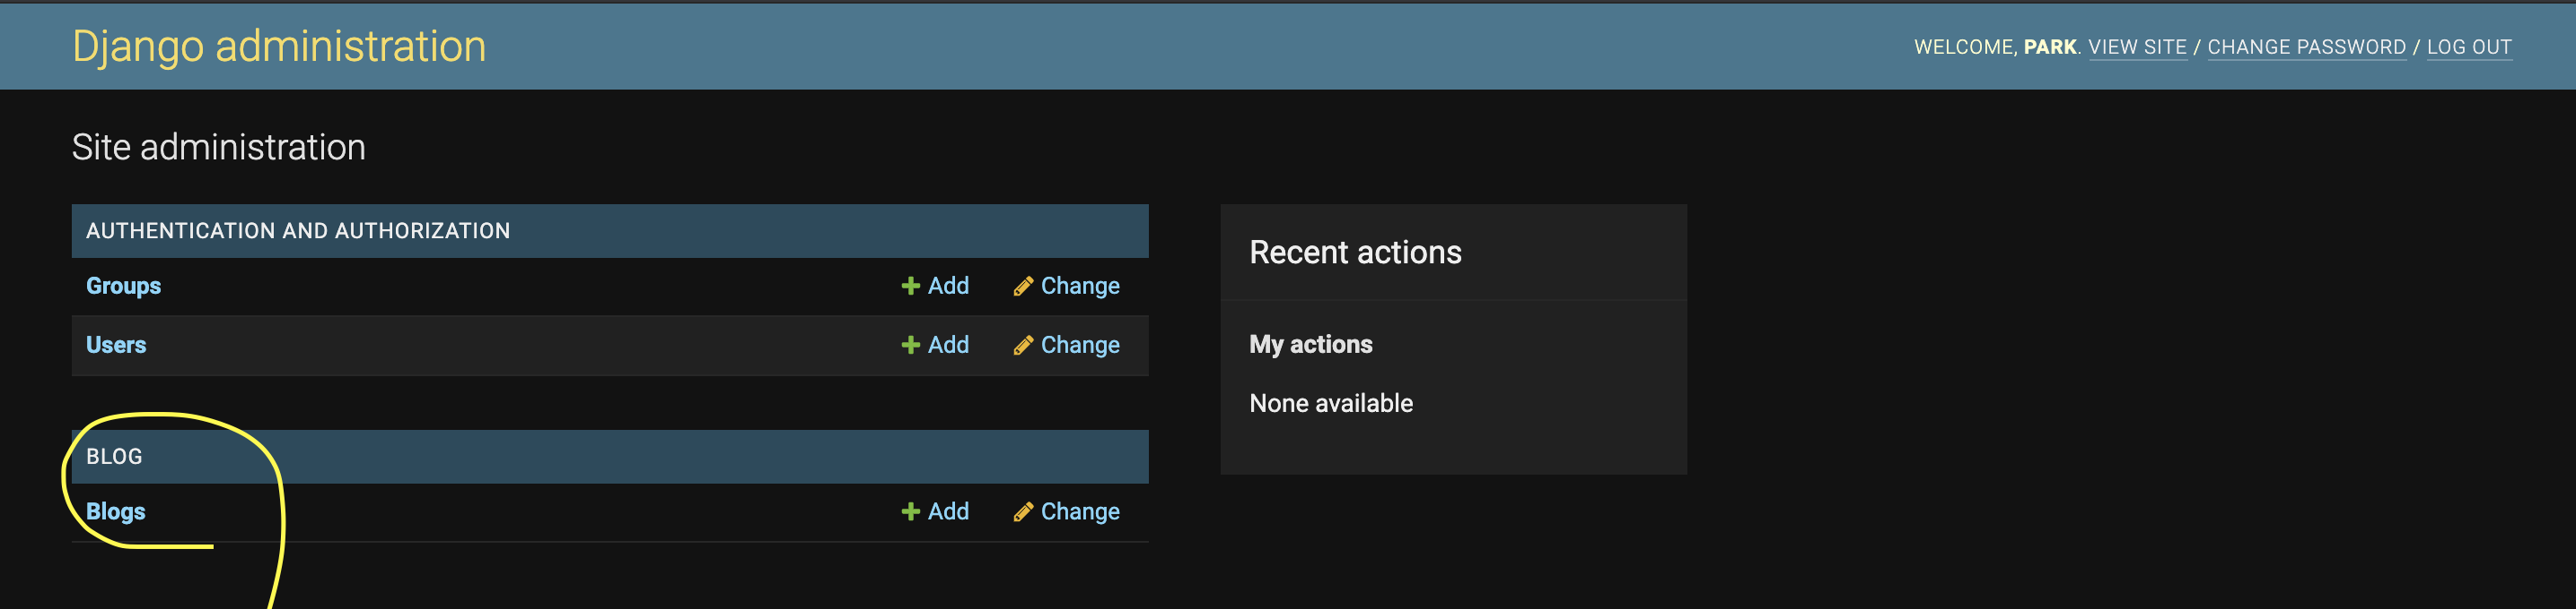Open the Authentication and Authorization section header

[298, 231]
